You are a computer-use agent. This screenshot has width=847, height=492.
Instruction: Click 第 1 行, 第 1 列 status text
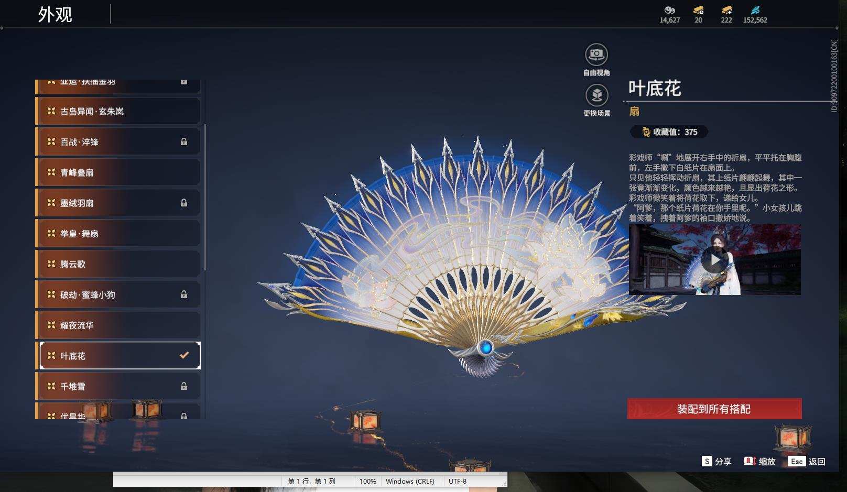point(311,481)
